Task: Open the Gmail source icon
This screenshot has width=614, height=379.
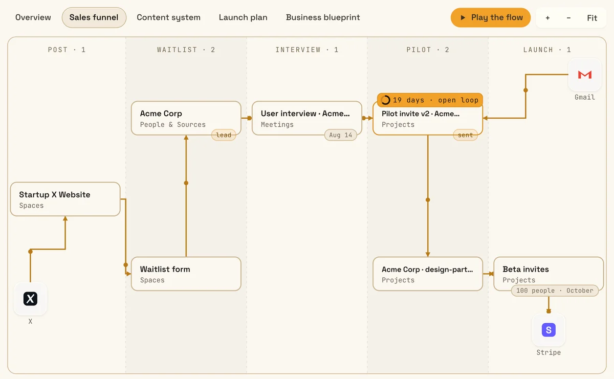Action: coord(585,75)
